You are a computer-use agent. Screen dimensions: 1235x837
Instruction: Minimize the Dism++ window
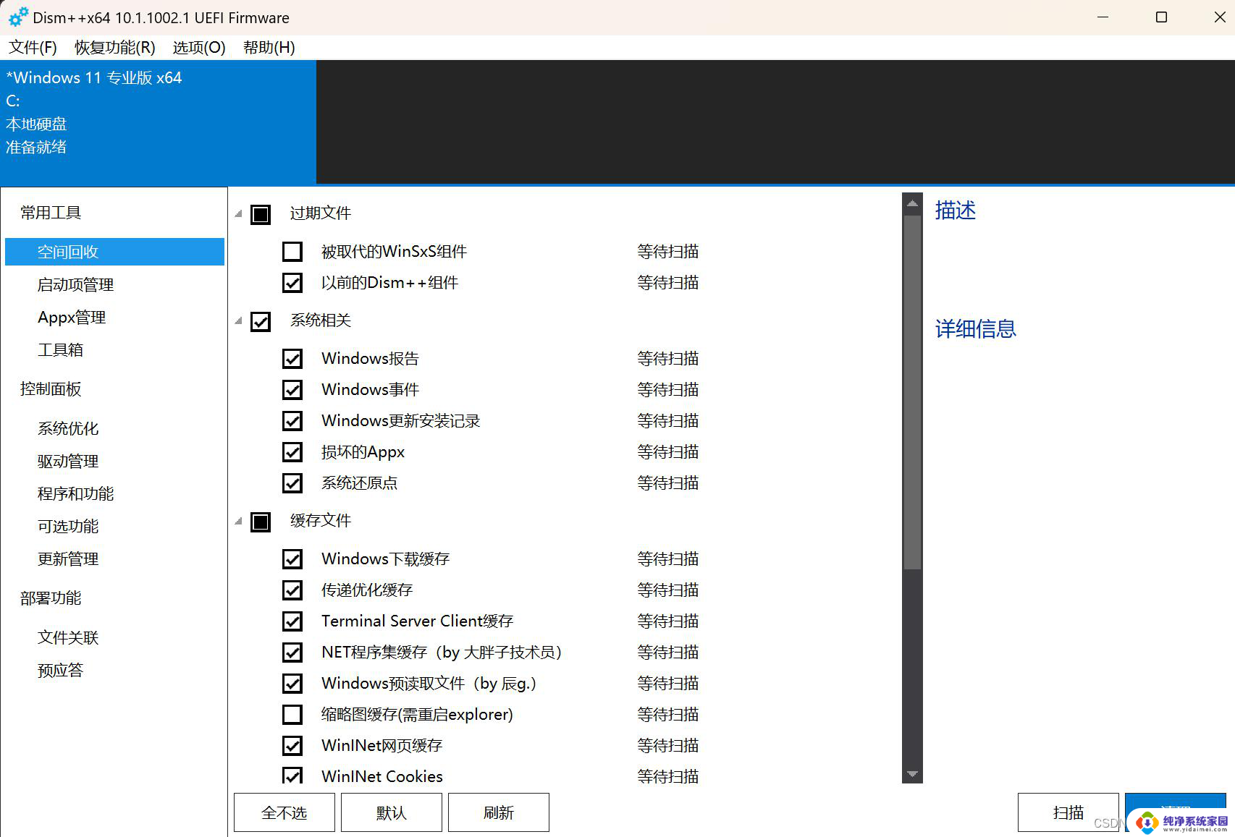1103,17
